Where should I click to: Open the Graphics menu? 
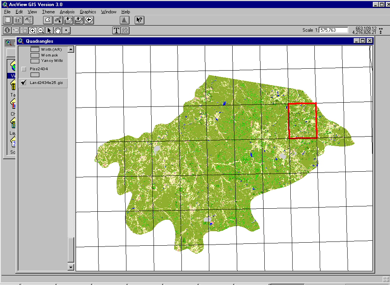click(88, 12)
